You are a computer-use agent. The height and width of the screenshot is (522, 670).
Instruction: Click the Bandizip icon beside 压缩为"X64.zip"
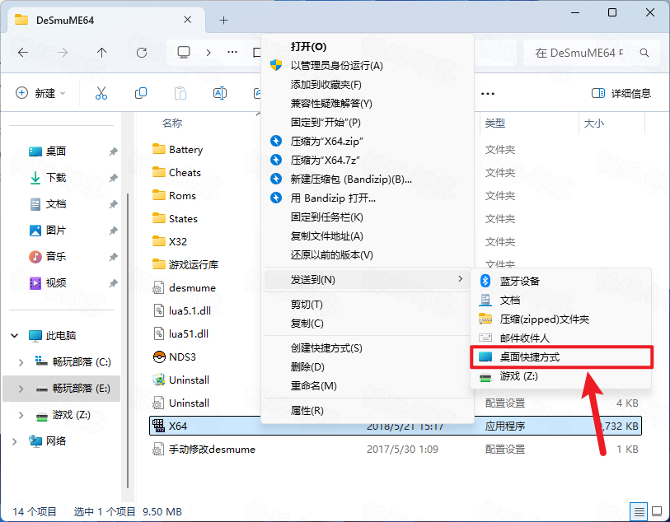(276, 141)
